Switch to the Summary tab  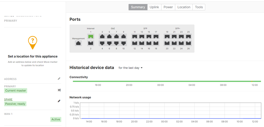coord(138,7)
